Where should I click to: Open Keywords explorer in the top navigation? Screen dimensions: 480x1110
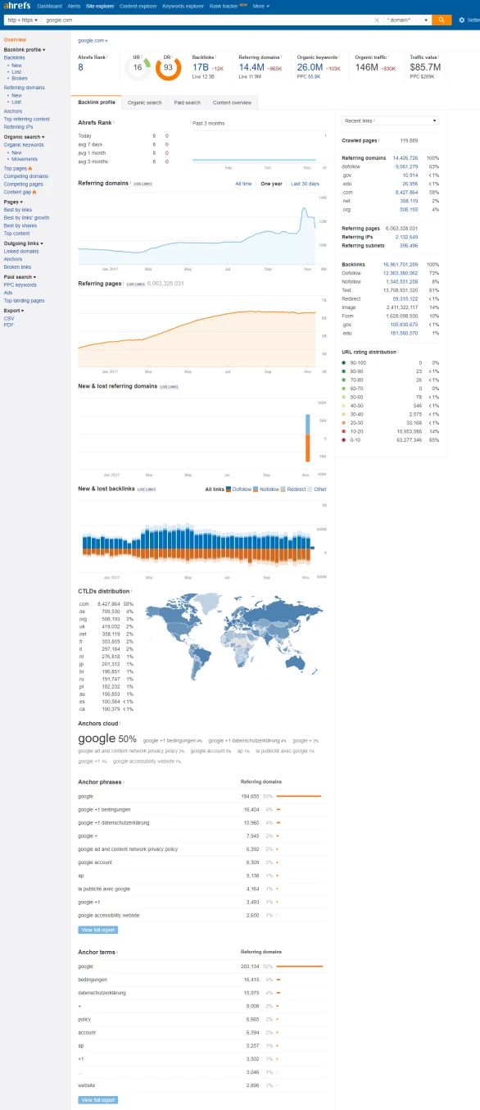182,6
